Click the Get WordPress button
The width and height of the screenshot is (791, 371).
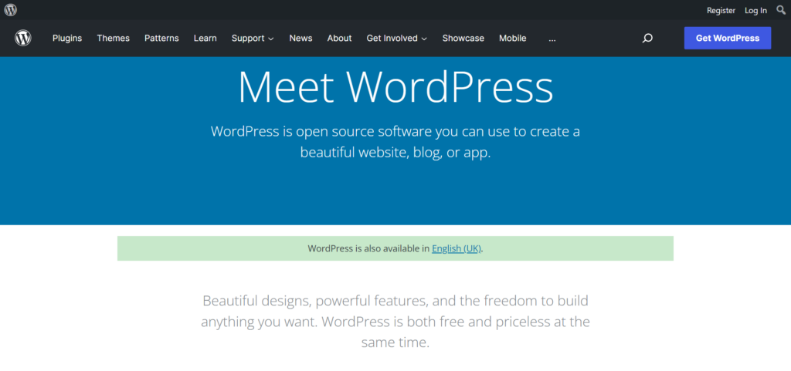[728, 39]
